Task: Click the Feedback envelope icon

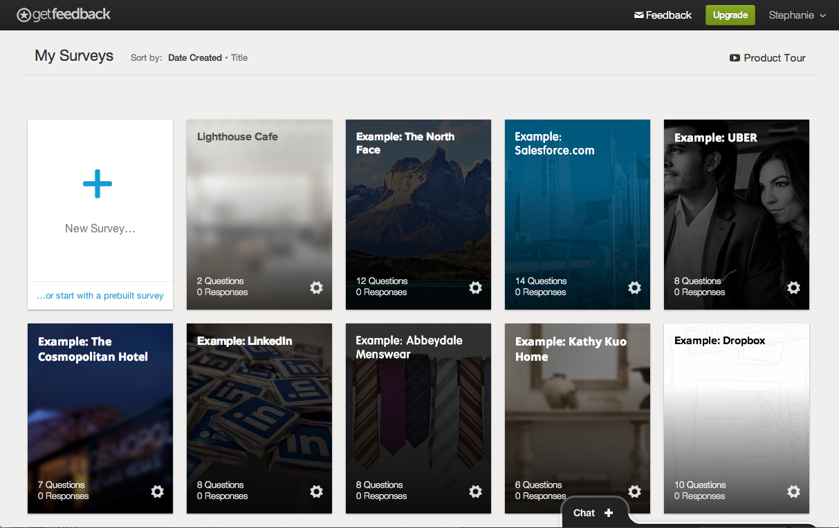Action: (x=639, y=15)
